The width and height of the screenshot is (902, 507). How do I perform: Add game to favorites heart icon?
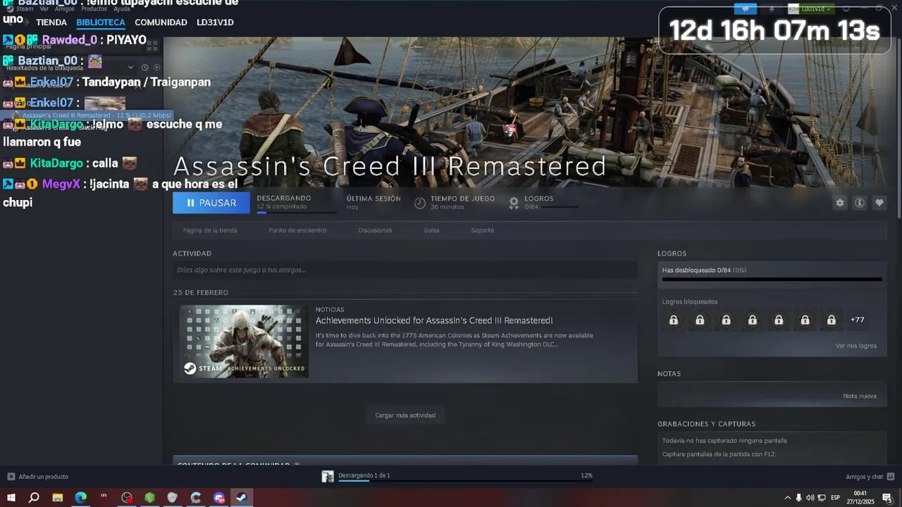(x=879, y=203)
